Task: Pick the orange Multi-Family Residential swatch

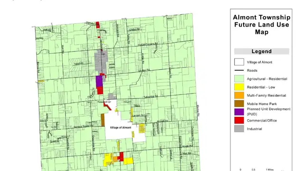Action: [239, 95]
